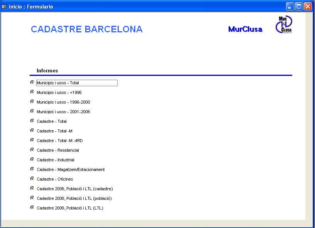Click the form icon in title bar
315x228 pixels.
pos(4,7)
